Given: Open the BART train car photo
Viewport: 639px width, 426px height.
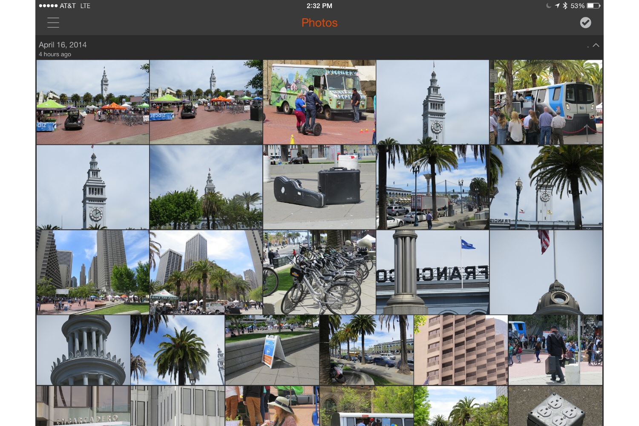Looking at the screenshot, I should pos(546,102).
